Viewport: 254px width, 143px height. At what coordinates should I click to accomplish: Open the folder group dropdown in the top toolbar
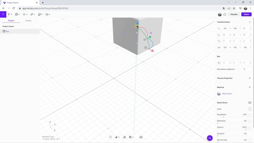pos(48,14)
